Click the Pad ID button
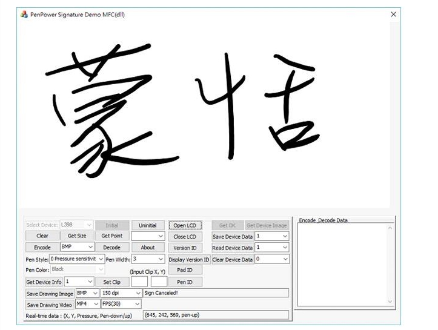The width and height of the screenshot is (438, 330). 185,270
